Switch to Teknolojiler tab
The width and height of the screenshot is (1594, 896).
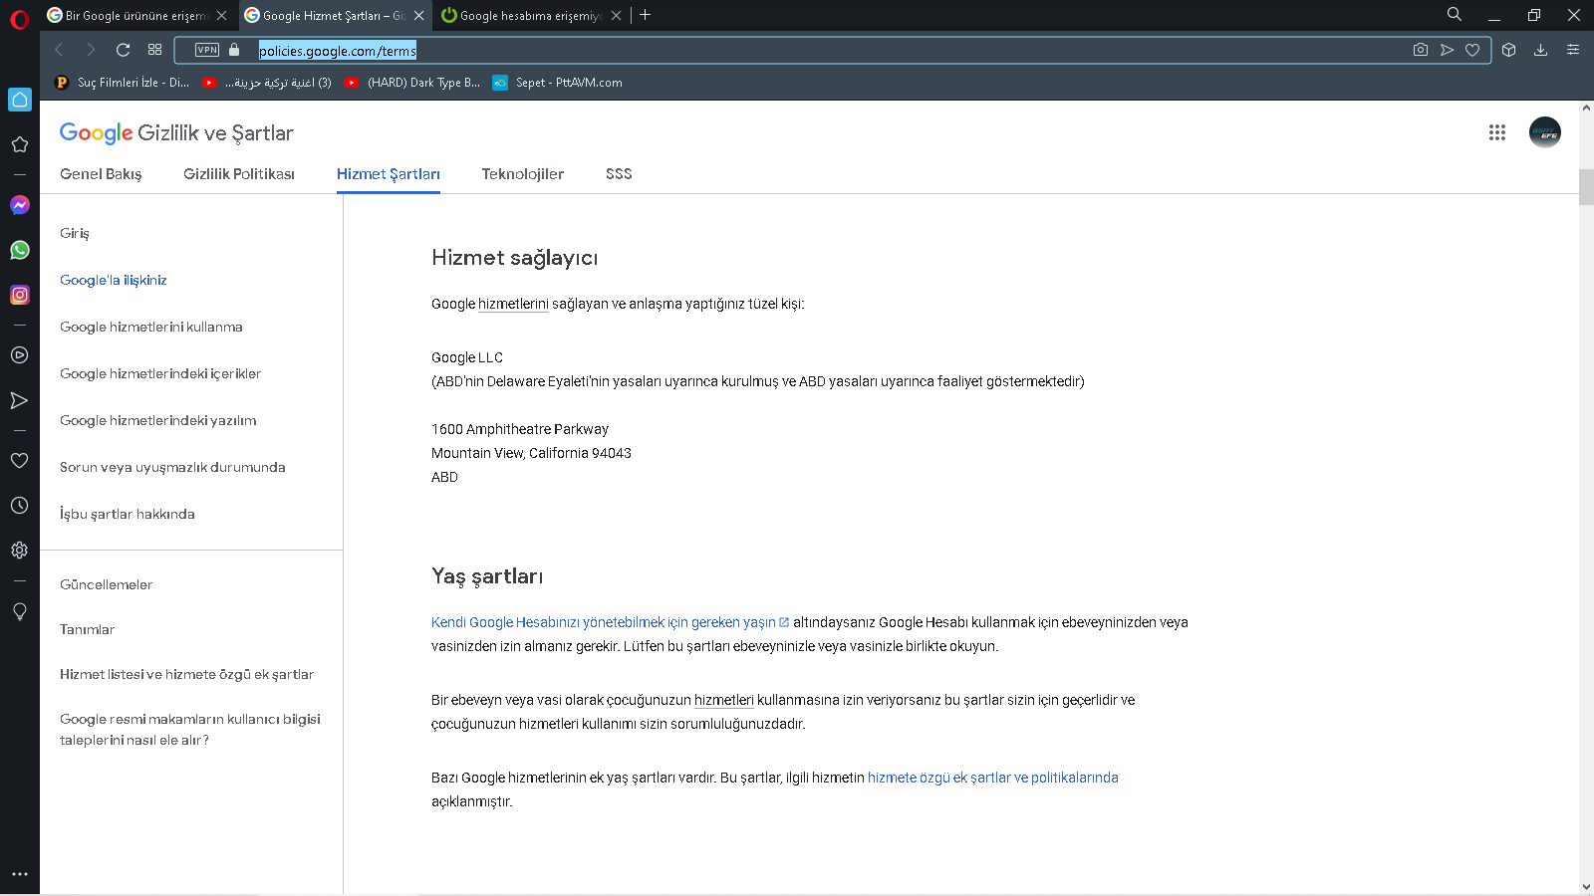(x=523, y=174)
